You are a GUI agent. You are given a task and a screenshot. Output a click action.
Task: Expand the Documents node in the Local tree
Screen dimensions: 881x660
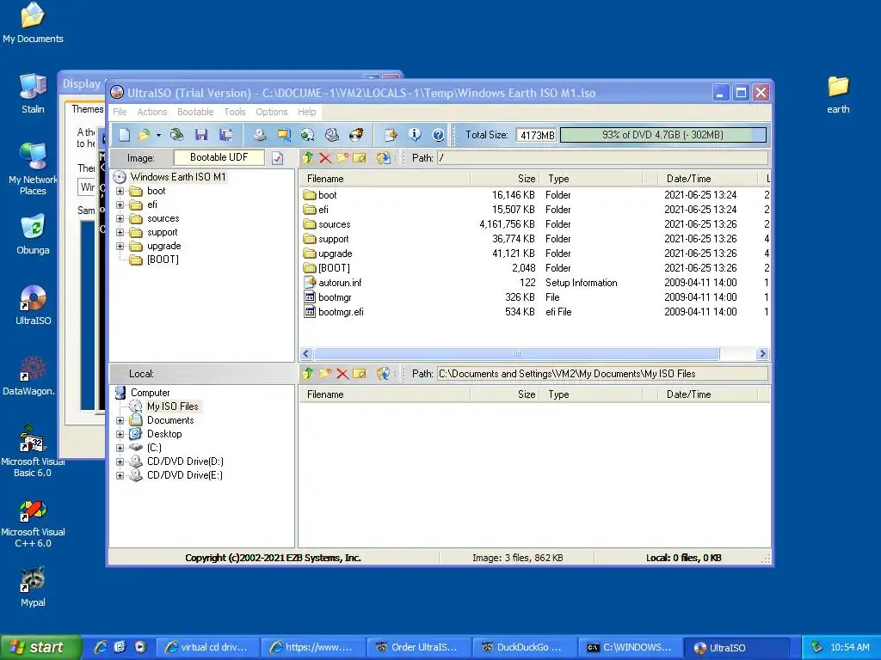tap(120, 420)
